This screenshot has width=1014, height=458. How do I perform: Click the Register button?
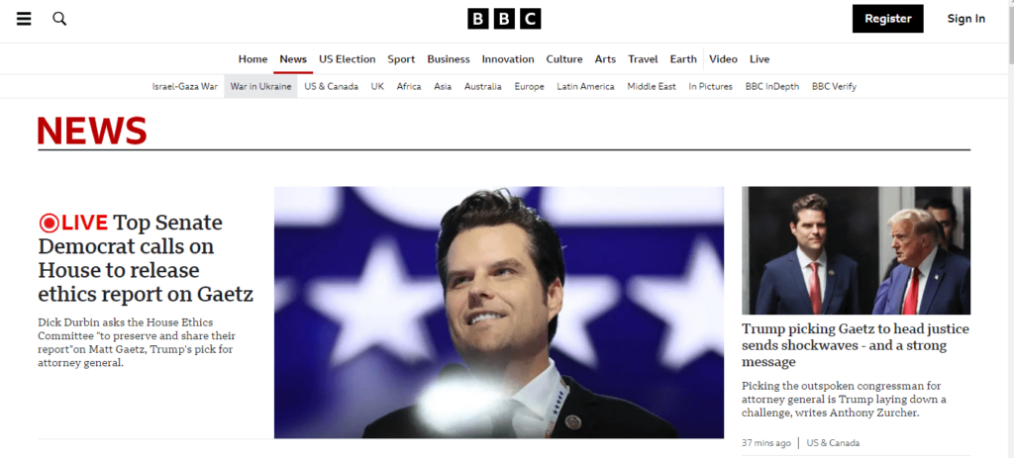[888, 19]
